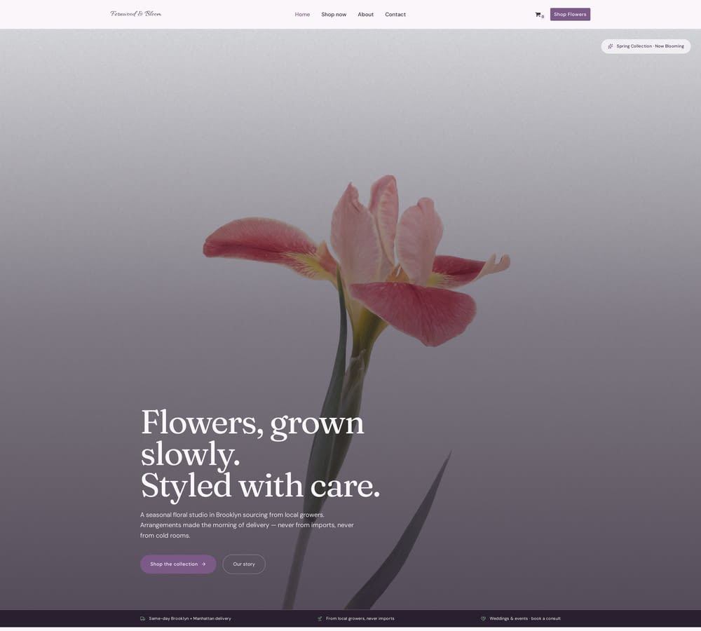Open the shopping cart icon

click(x=538, y=14)
